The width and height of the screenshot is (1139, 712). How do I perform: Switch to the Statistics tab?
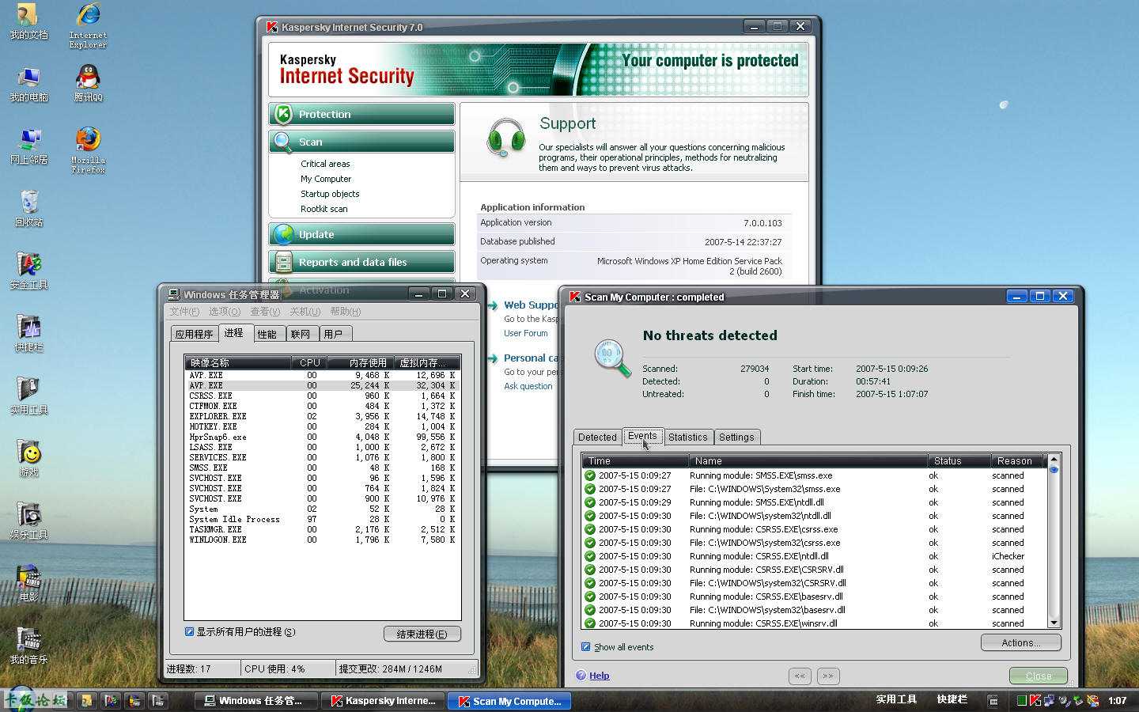[688, 437]
